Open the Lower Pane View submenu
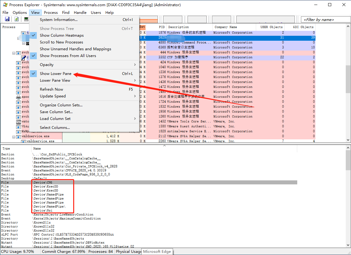The width and height of the screenshot is (351, 255). 56,80
